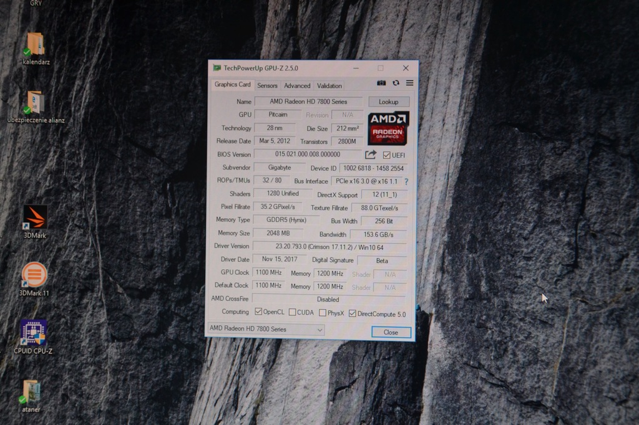Click the Release Date value Mar 5, 2012
The image size is (639, 425).
tap(275, 141)
